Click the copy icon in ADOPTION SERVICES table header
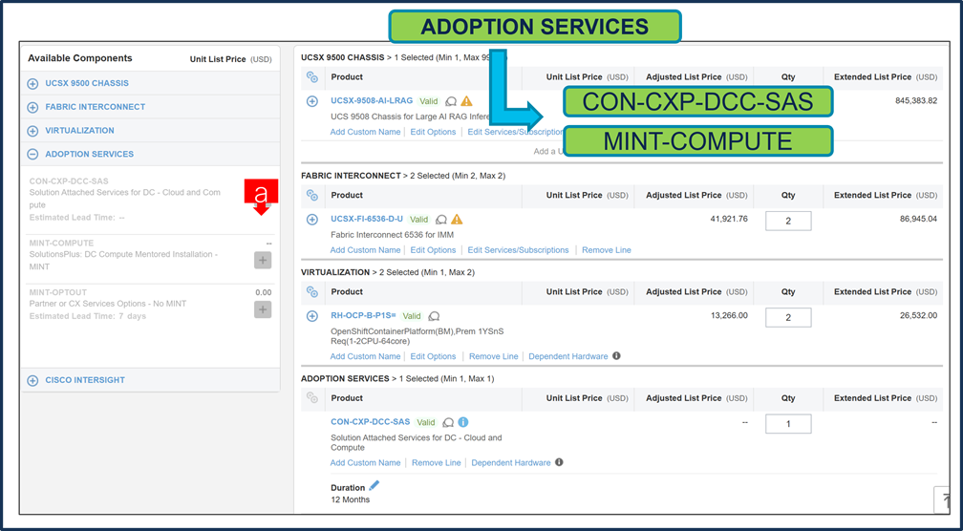963x531 pixels. click(312, 398)
